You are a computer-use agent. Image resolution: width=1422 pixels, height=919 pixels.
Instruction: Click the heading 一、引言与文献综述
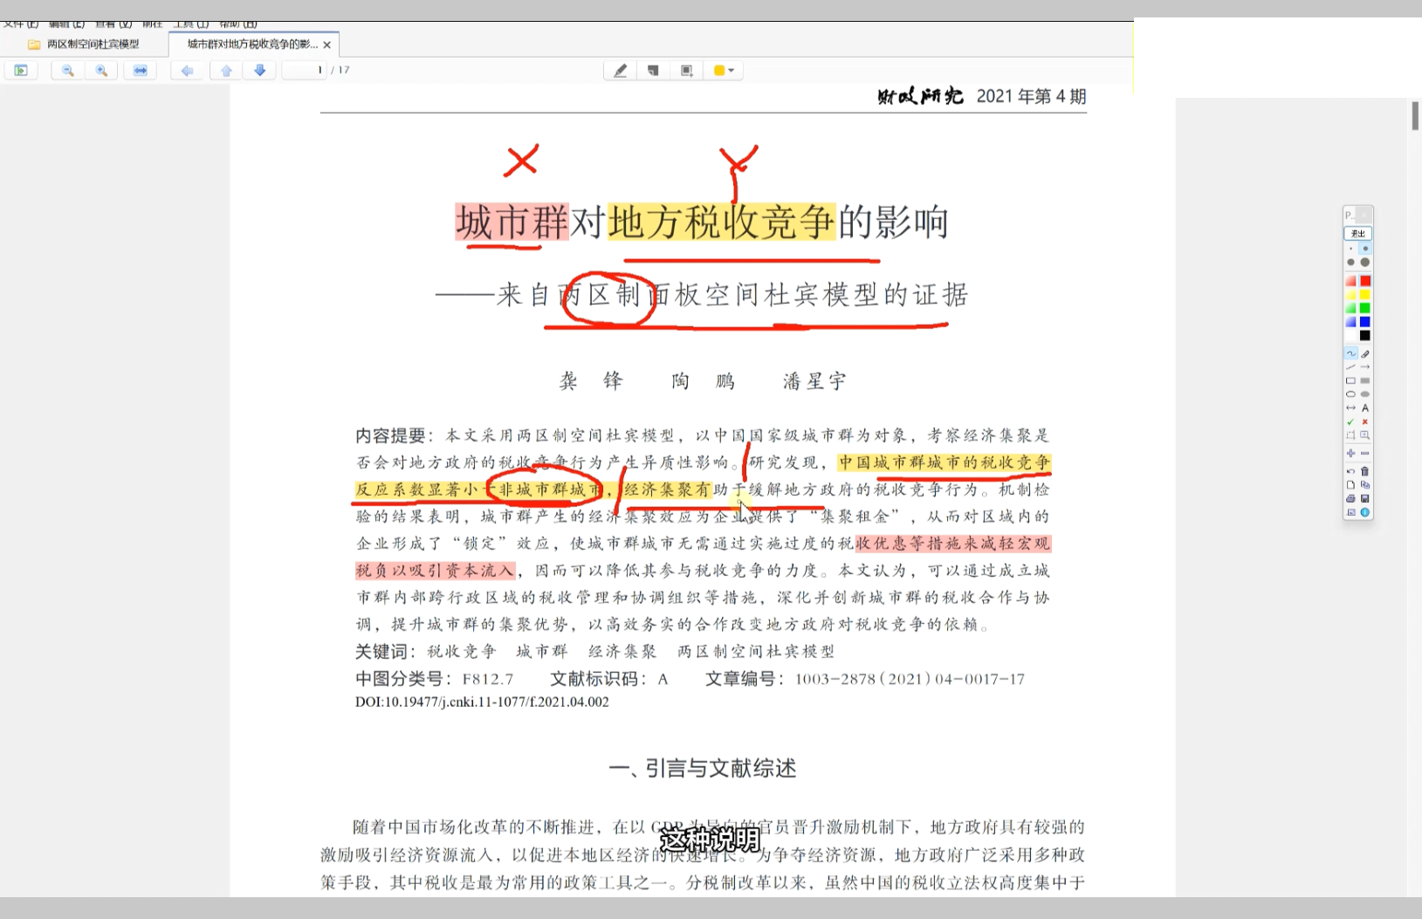tap(703, 768)
